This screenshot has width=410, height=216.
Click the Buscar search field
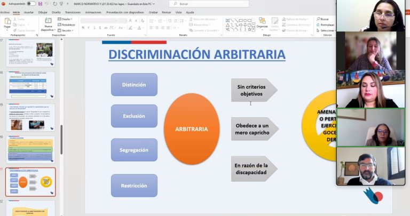click(x=209, y=4)
